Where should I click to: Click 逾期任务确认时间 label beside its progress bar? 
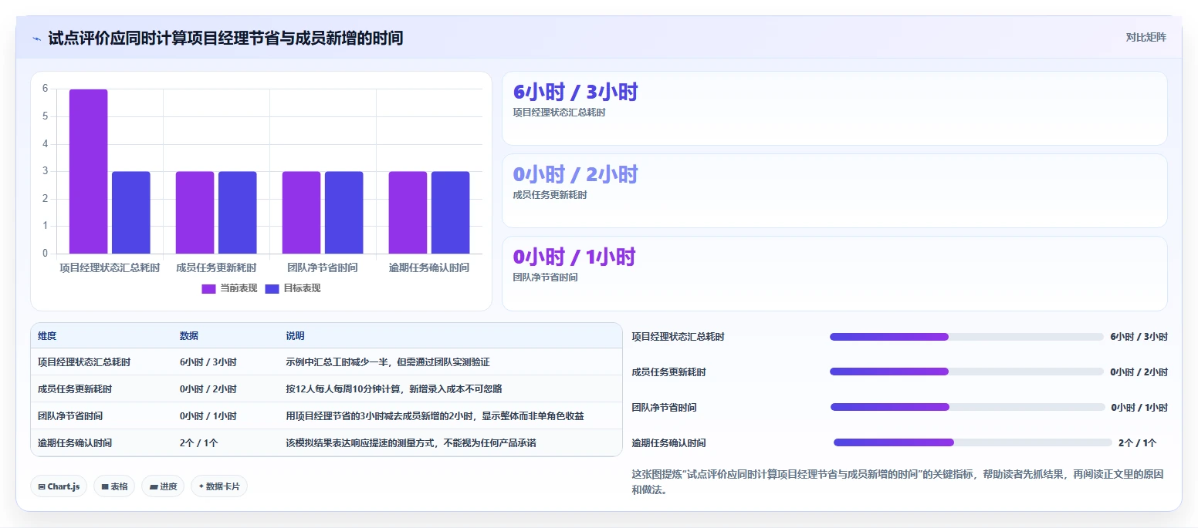(668, 443)
